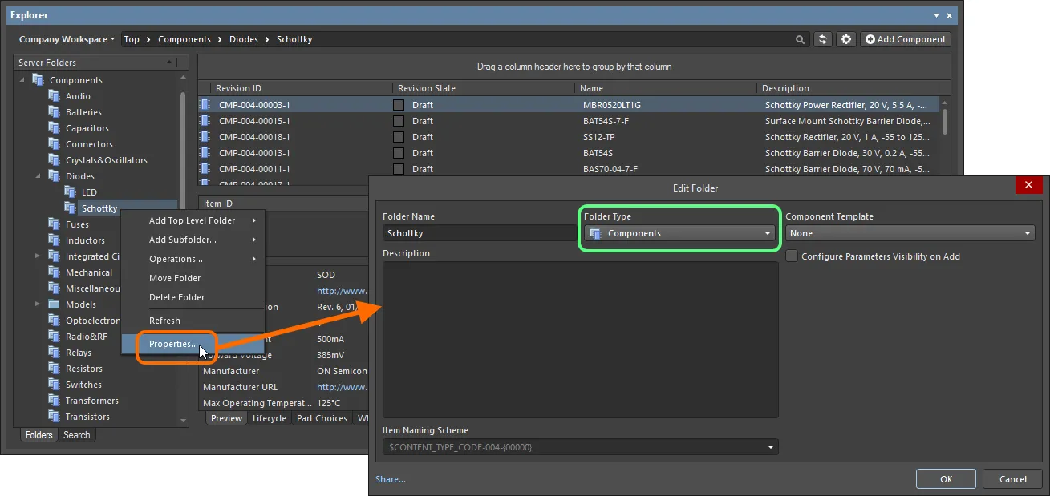
Task: Click the Explorer panel pin dropdown icon
Action: [937, 16]
